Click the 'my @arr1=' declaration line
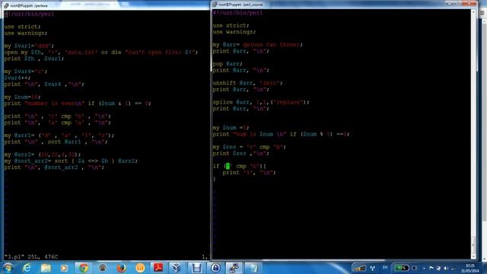The height and width of the screenshot is (274, 487). click(x=59, y=135)
